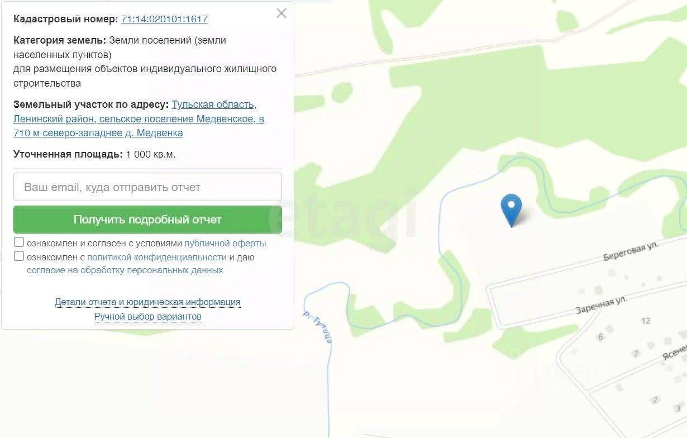Click Заречная ул. label on map
This screenshot has height=438, width=687.
[x=602, y=305]
